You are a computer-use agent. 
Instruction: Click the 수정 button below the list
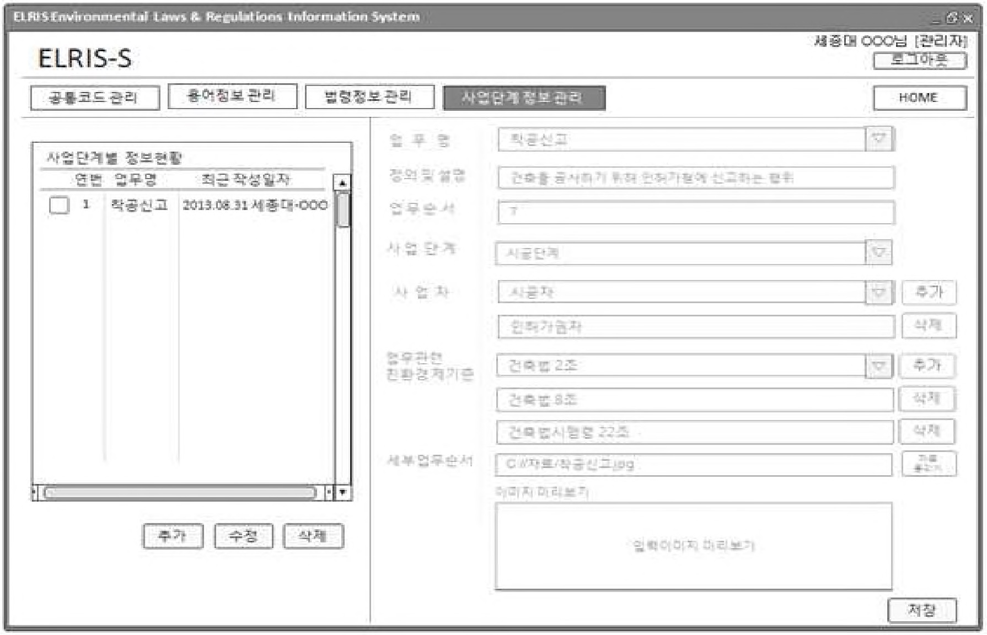click(244, 536)
